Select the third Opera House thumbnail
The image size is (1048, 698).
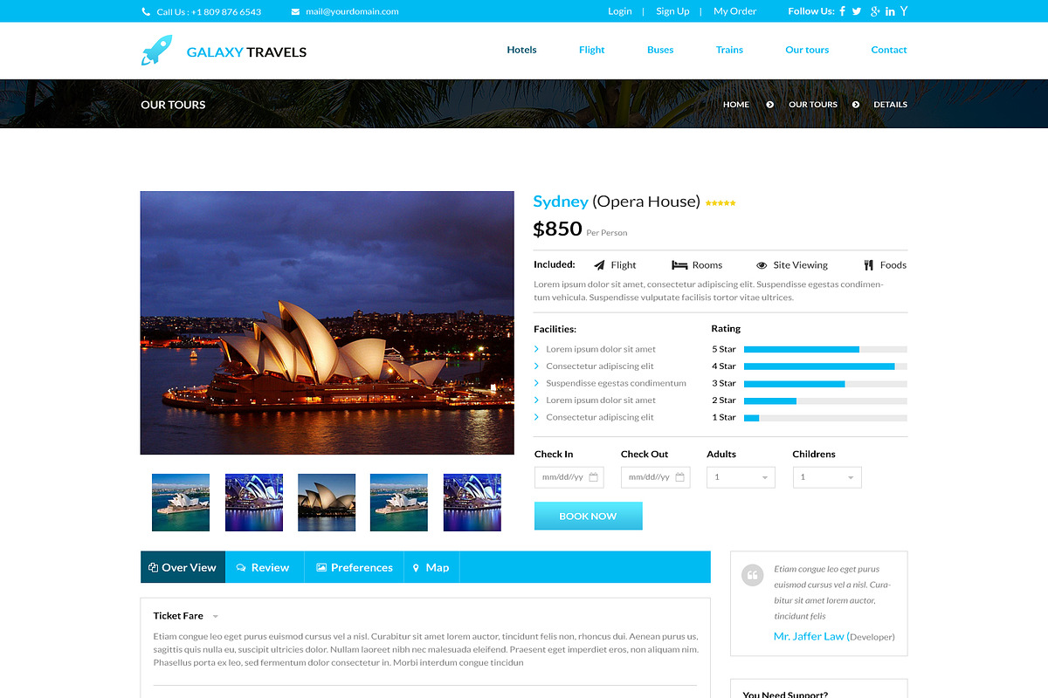pyautogui.click(x=327, y=503)
